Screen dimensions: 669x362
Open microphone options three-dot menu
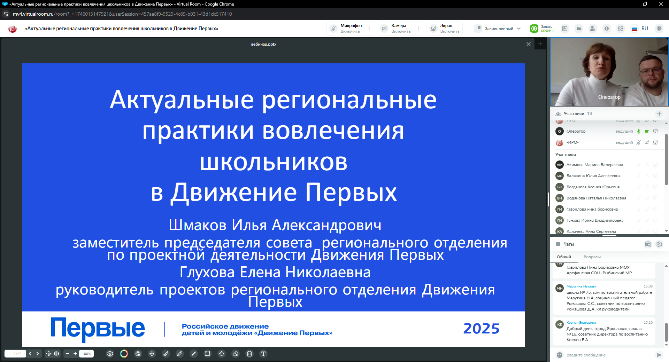369,29
